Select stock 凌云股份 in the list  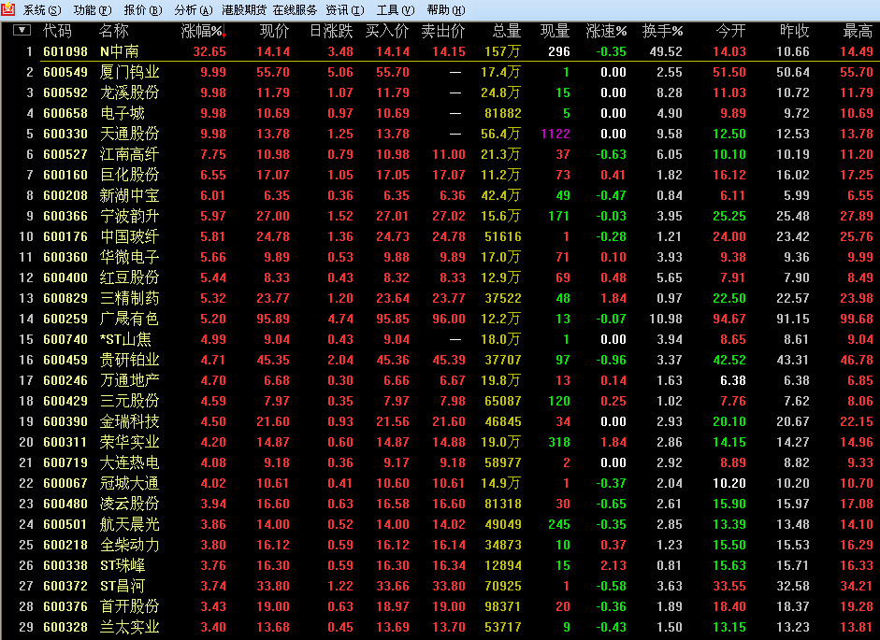point(130,505)
